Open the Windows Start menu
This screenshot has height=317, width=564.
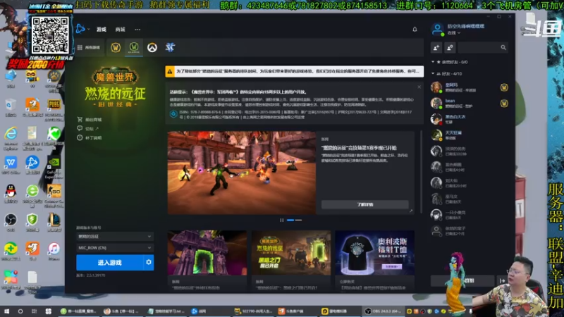6,311
